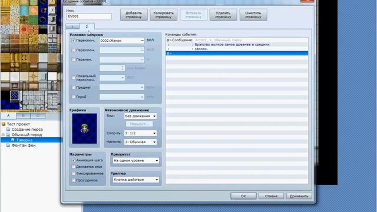
Task: Toggle the Анимация шага checkbox
Action: point(73,160)
